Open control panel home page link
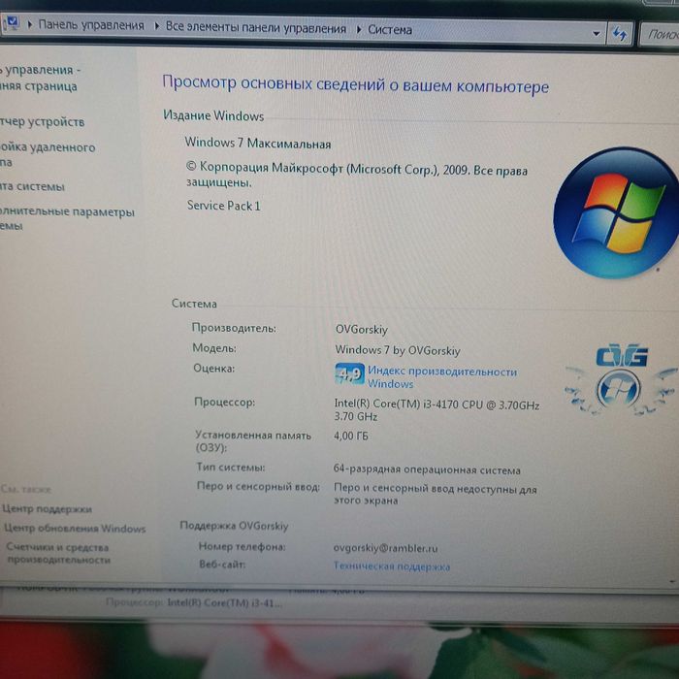 (38, 78)
